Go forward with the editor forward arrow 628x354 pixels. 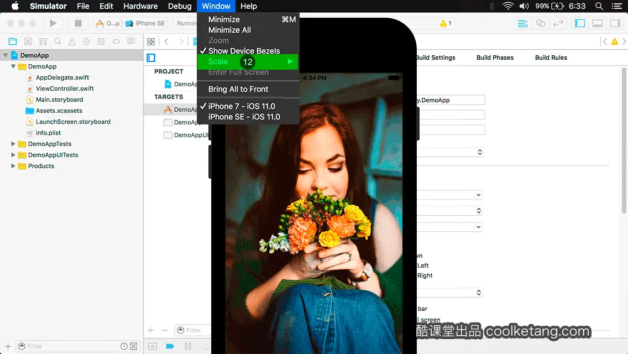(x=181, y=41)
